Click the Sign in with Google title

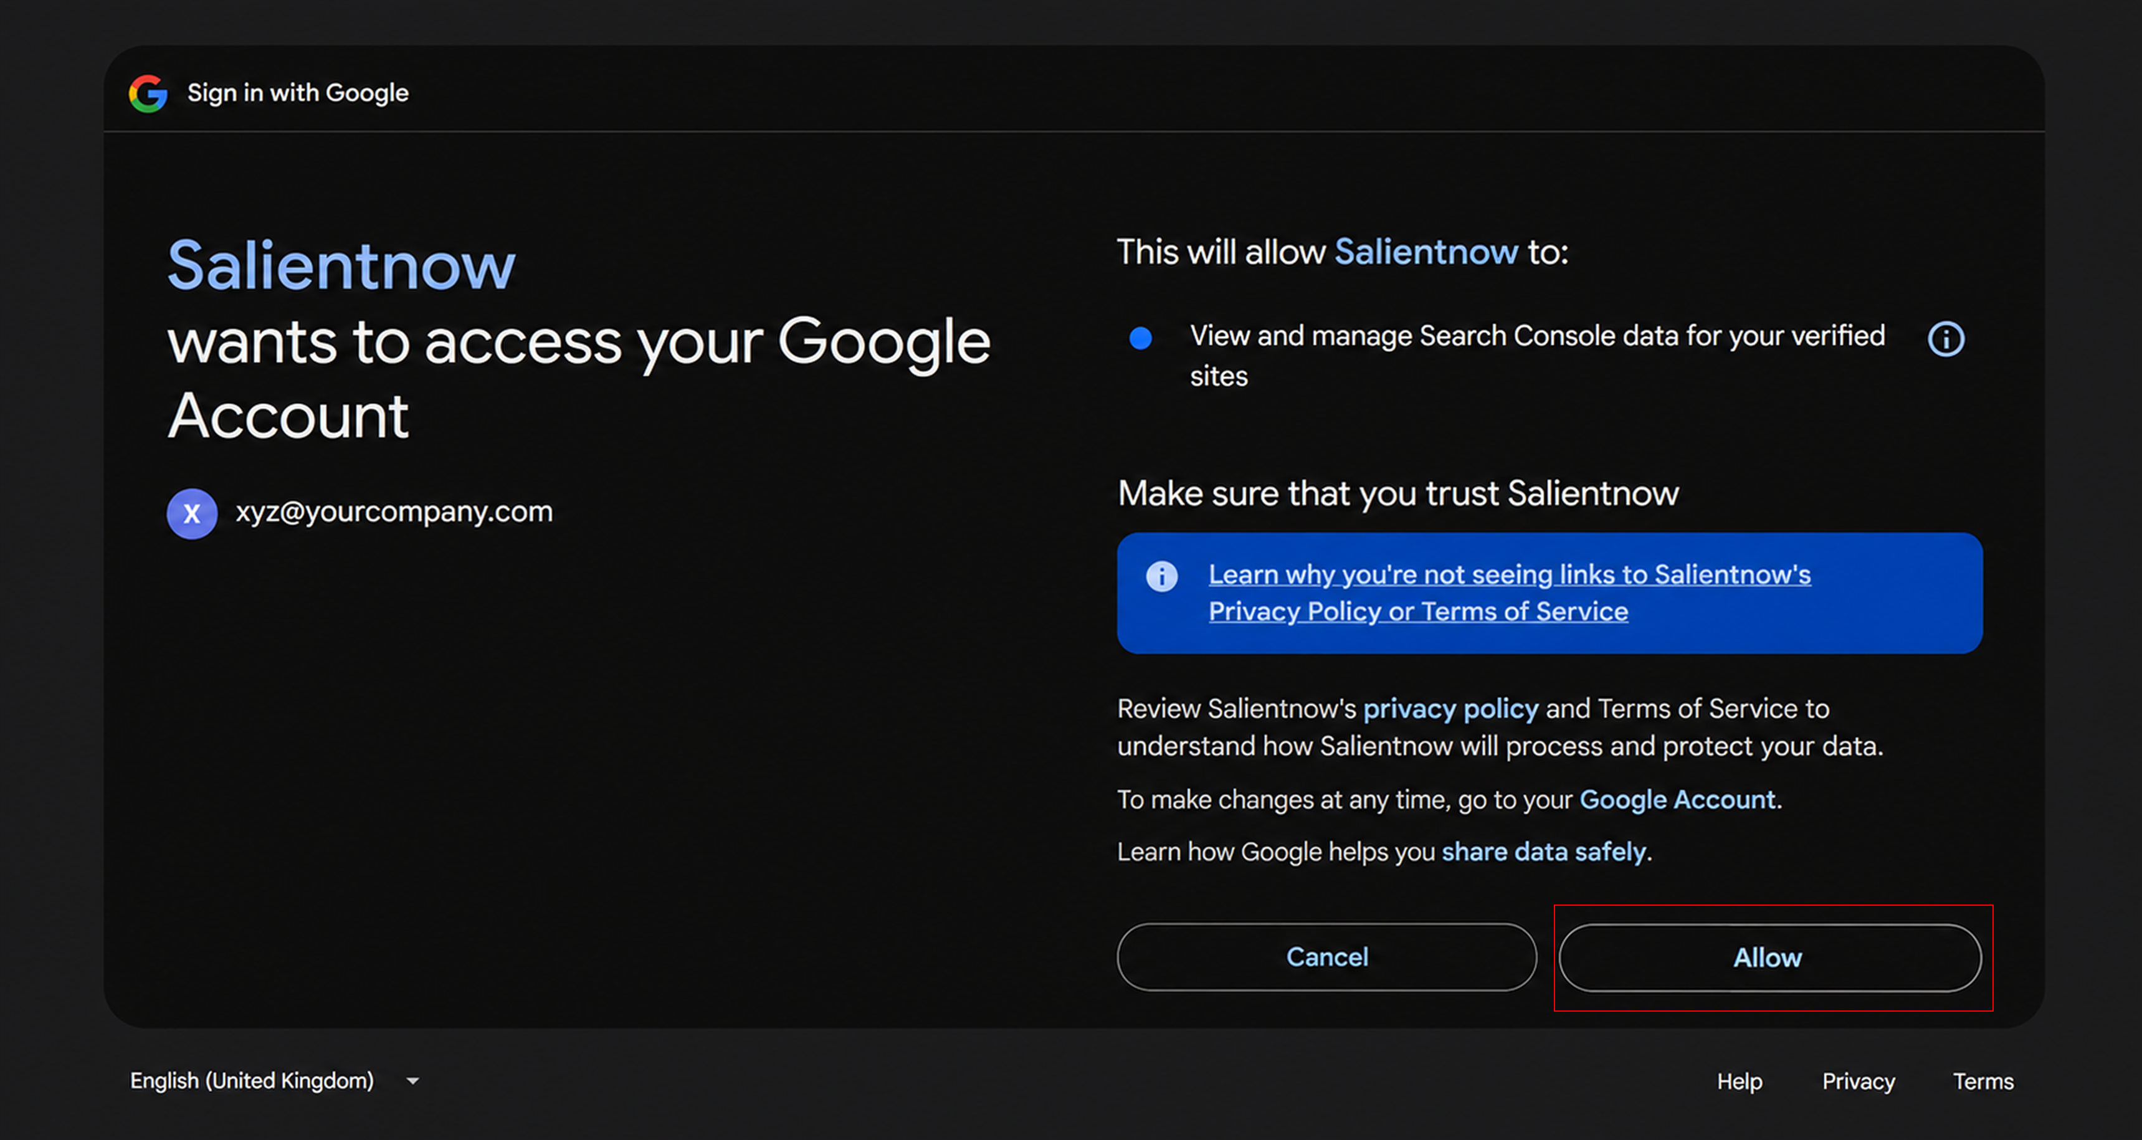pos(298,92)
